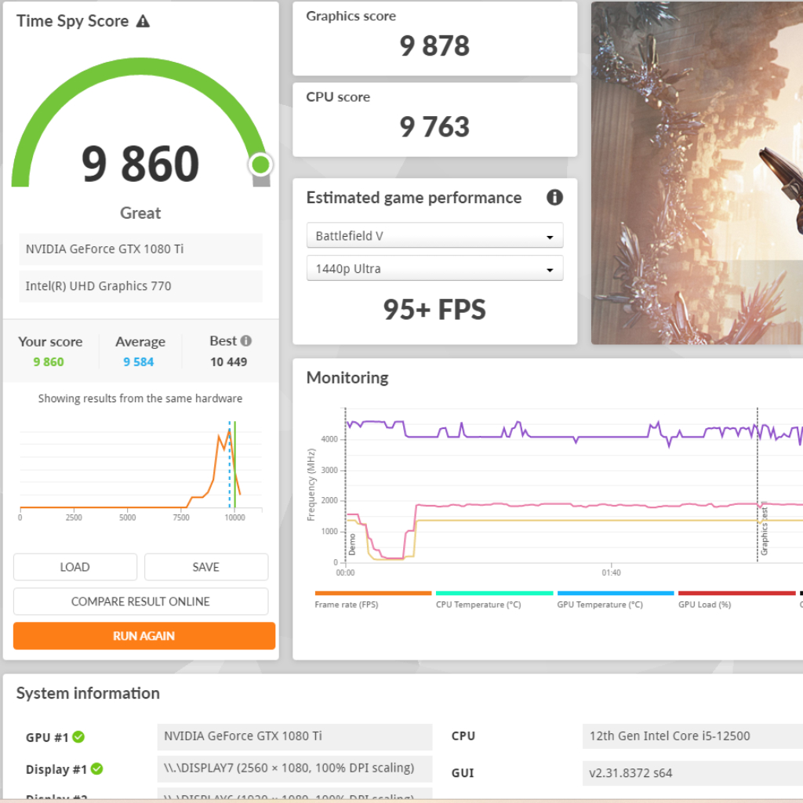Click the green checkmark next to GPU #1
Image resolution: width=803 pixels, height=803 pixels.
coord(79,737)
